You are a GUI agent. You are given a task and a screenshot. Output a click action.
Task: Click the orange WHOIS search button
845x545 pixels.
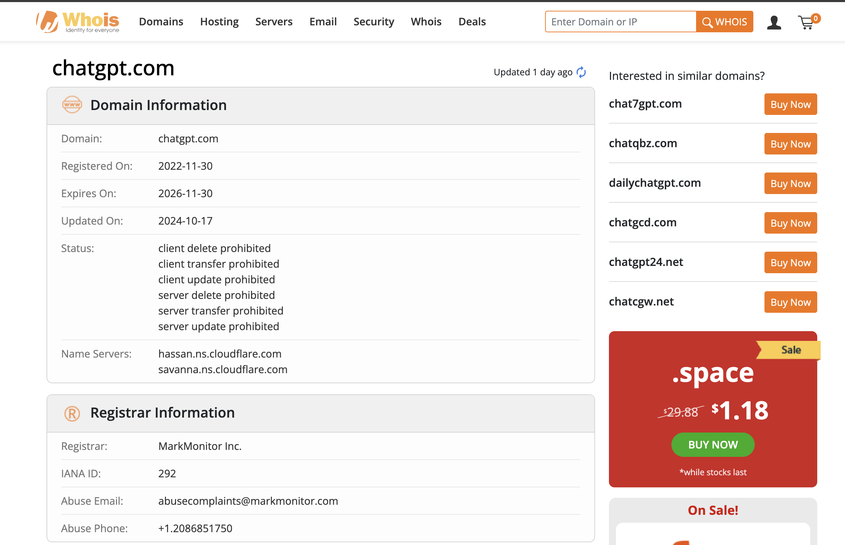724,22
